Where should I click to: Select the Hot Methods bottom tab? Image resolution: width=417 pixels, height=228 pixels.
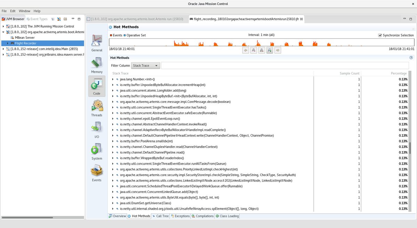139,216
